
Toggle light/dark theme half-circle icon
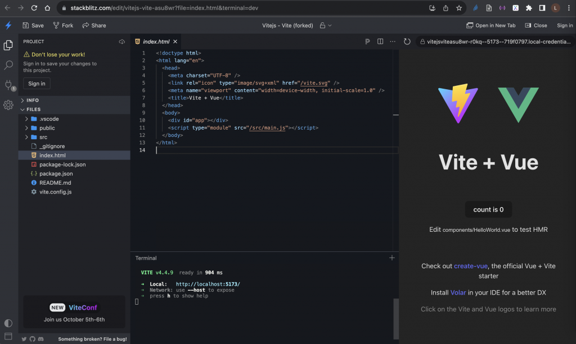(x=8, y=323)
